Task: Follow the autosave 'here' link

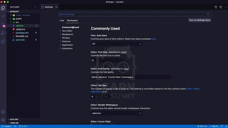Action: (x=154, y=39)
